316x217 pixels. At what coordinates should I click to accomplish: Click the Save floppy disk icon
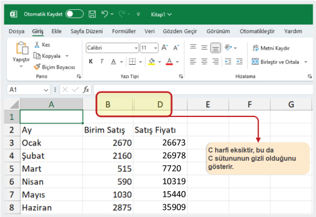[92, 14]
